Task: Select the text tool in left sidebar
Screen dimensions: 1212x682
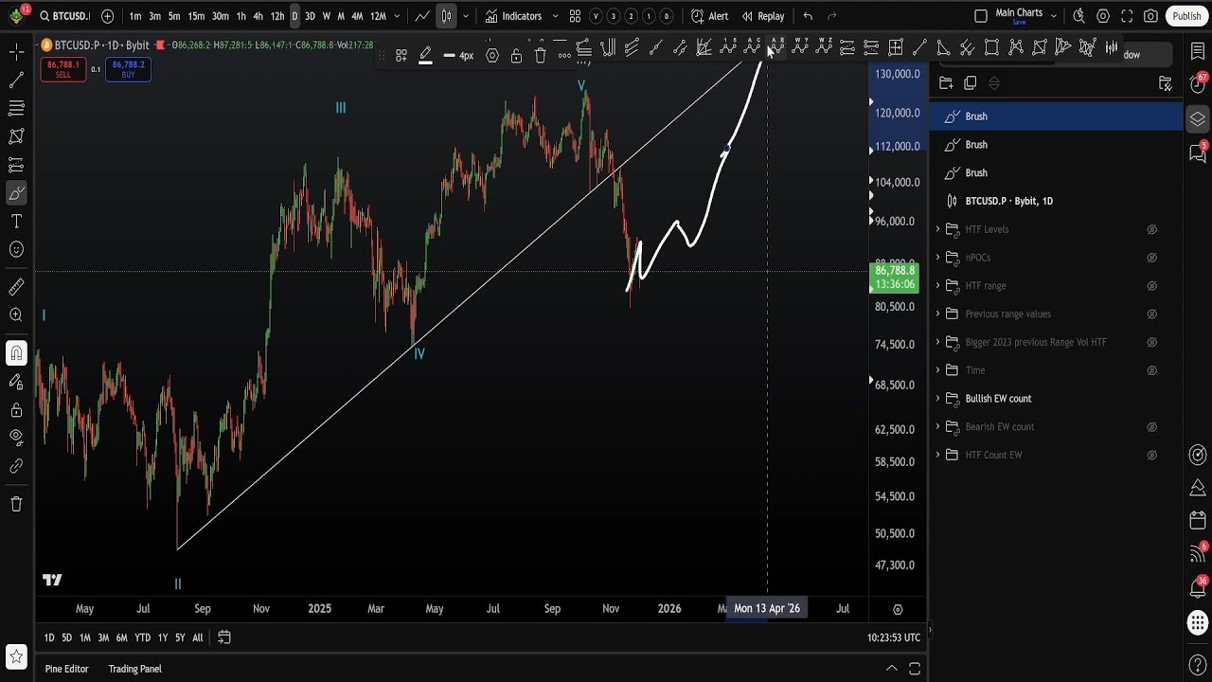Action: (x=16, y=222)
